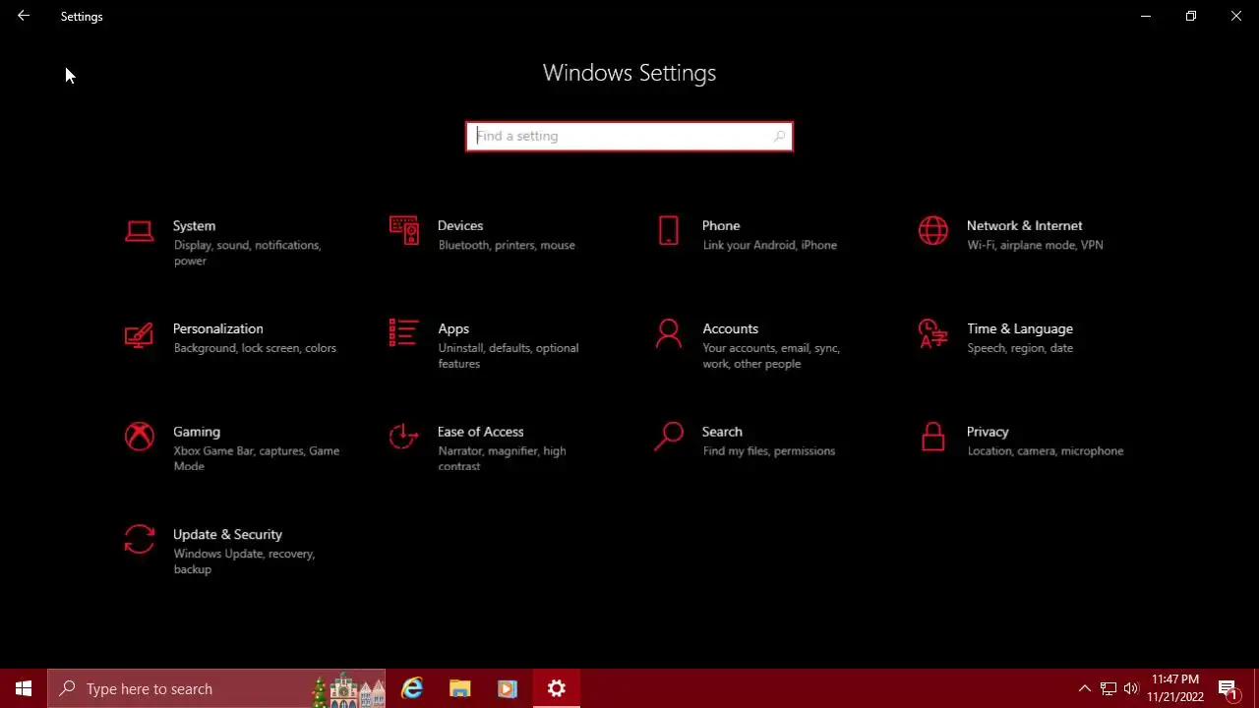Click 'Narrator, magnifier, high contrast' text
This screenshot has width=1259, height=708.
point(502,458)
